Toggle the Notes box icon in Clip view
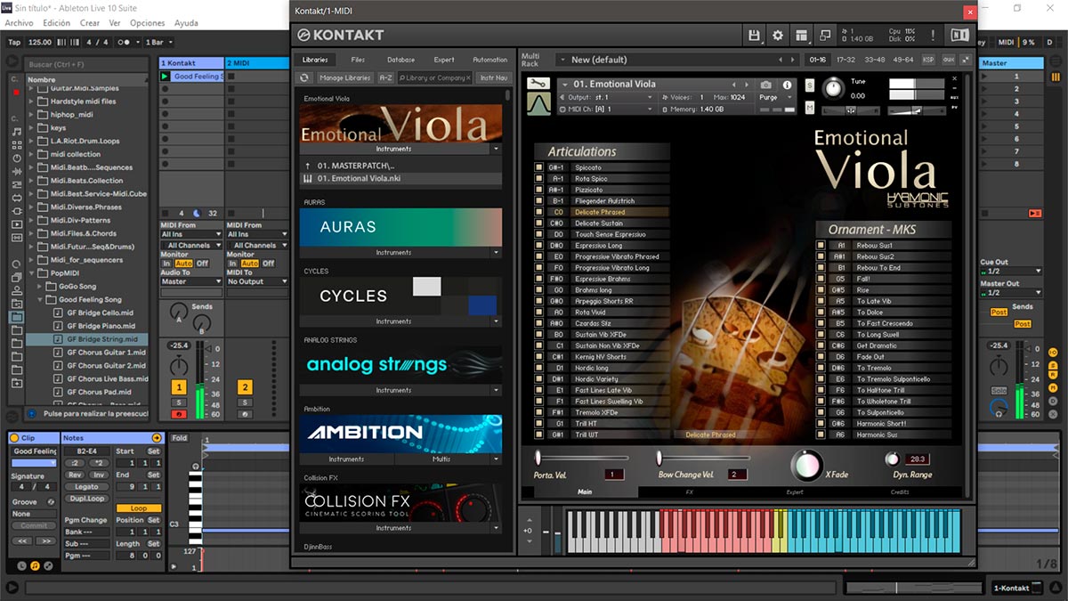Image resolution: width=1068 pixels, height=601 pixels. click(x=35, y=565)
